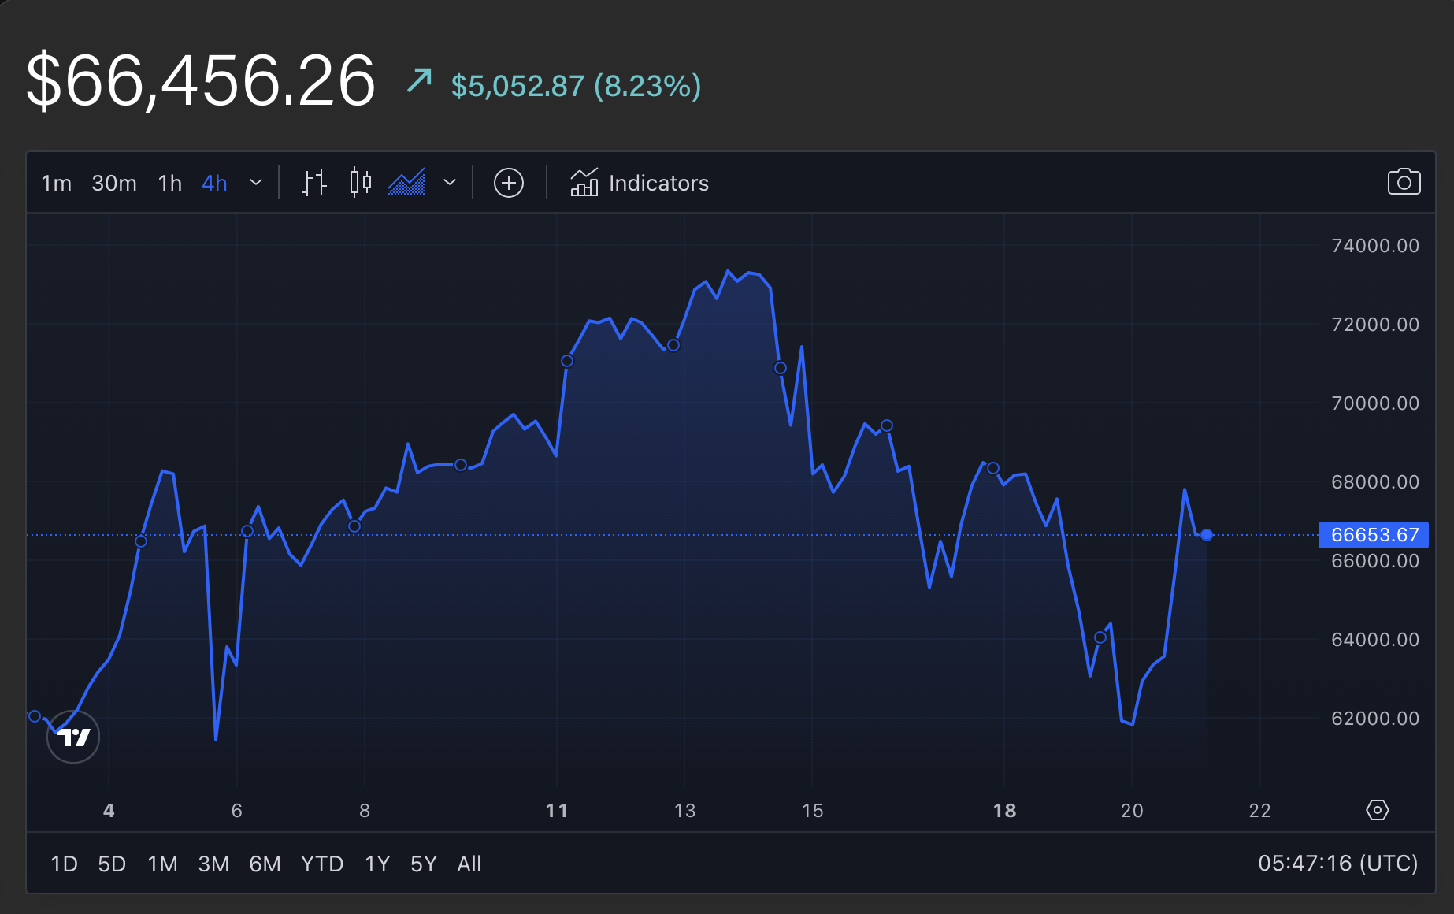Expand the chart style dropdown chevron
The height and width of the screenshot is (914, 1454).
[450, 183]
